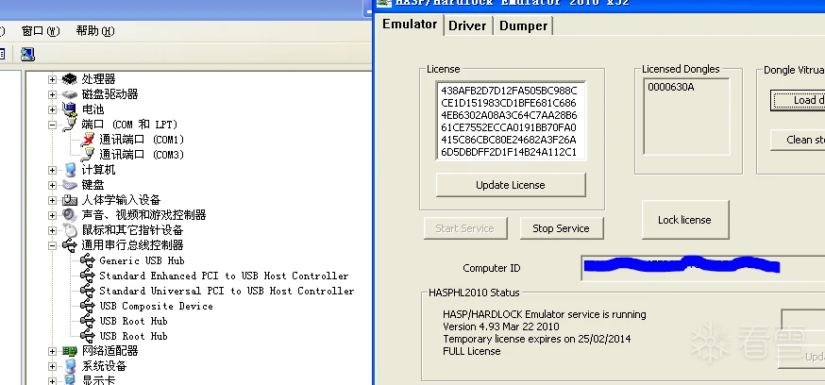Select dongle 0000630A in Licensed Dongles
The image size is (825, 385).
click(x=671, y=88)
